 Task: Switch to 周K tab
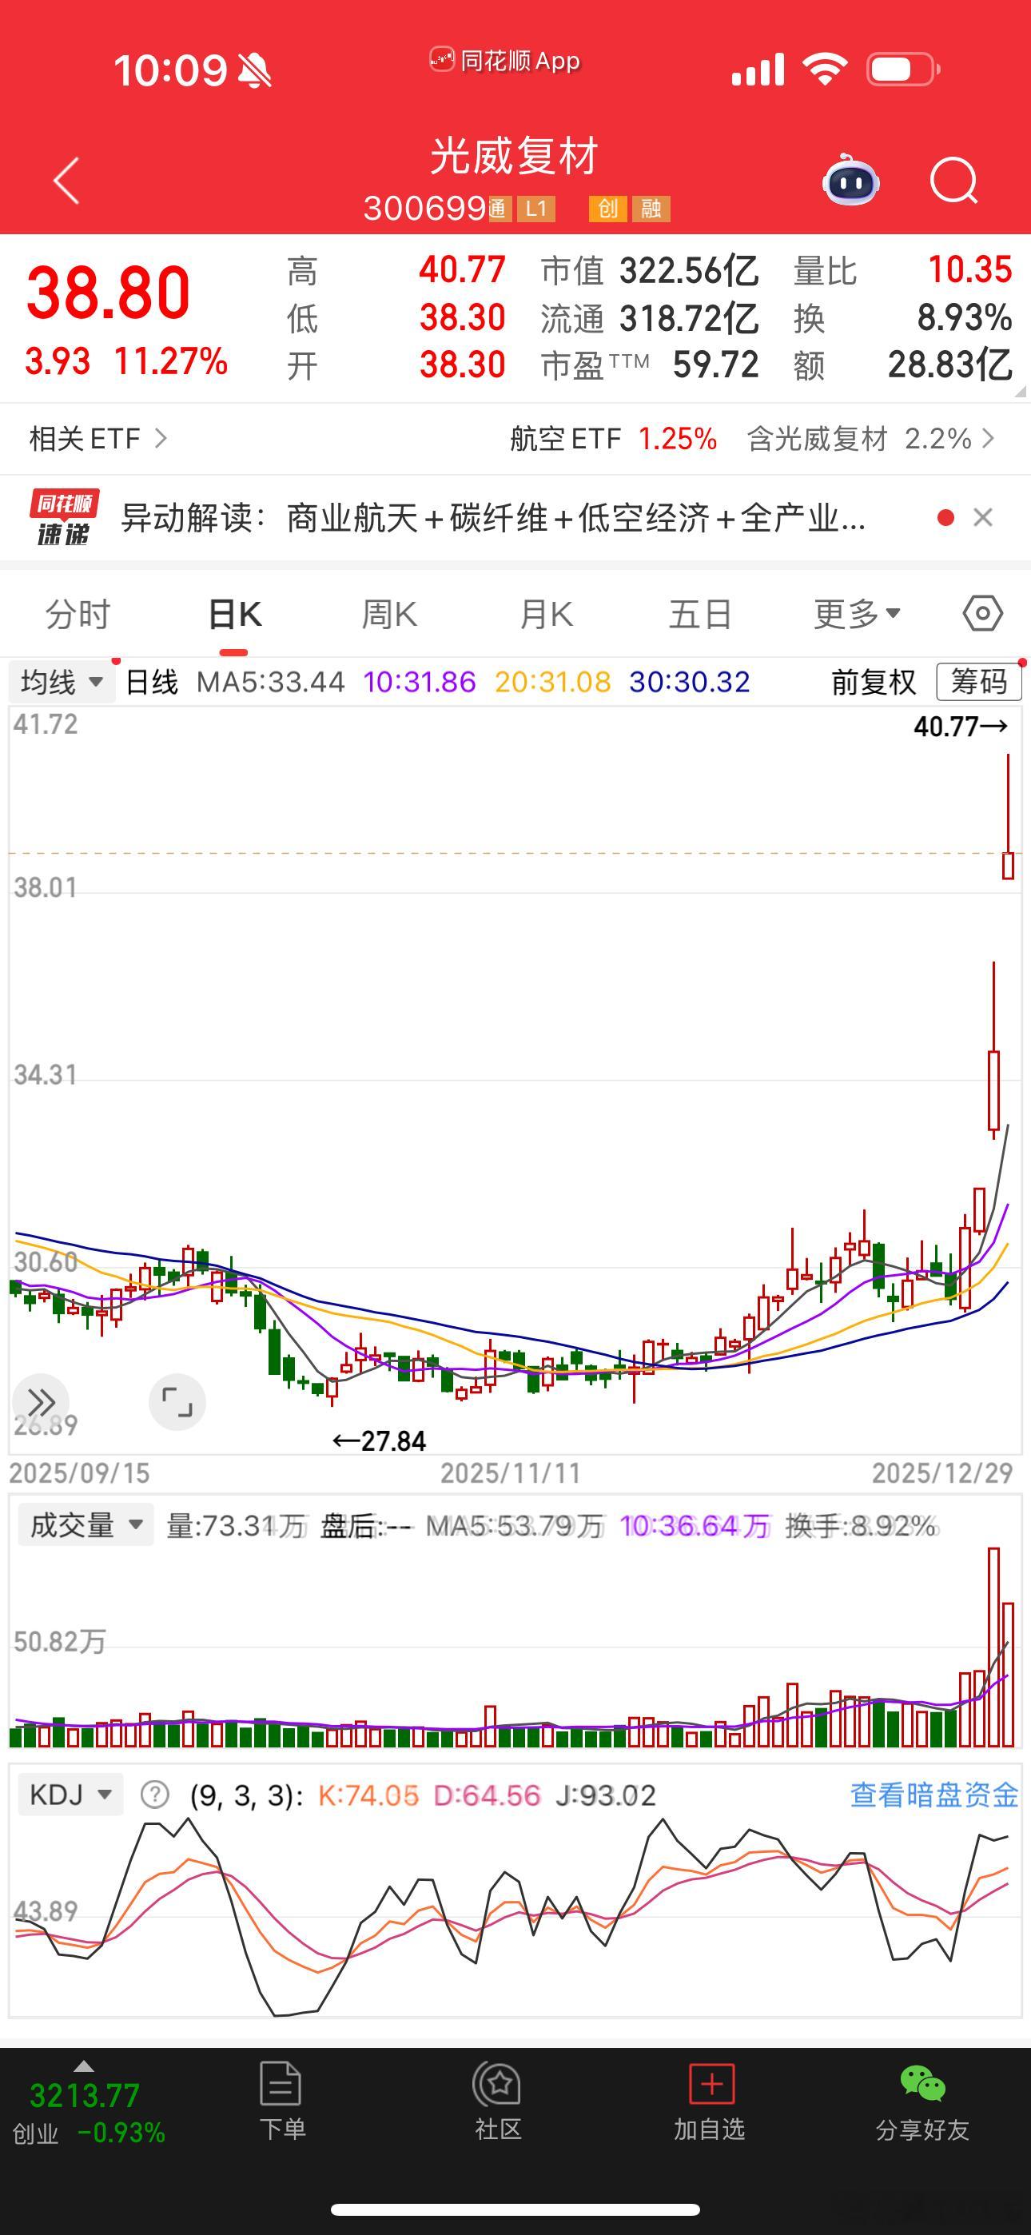coord(388,614)
